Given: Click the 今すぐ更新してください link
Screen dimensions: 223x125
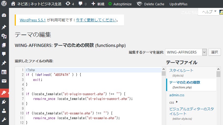Looking at the screenshot, I should pyautogui.click(x=96, y=20).
